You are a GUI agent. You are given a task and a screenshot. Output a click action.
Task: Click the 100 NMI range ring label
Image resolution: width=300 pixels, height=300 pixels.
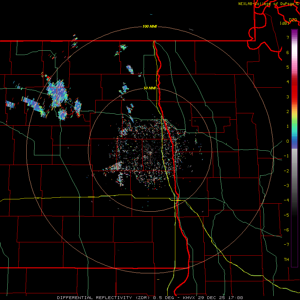(150, 26)
